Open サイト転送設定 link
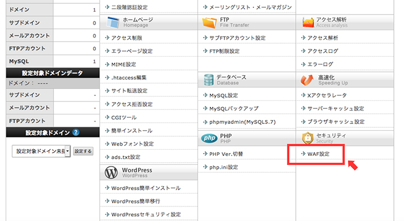The image size is (404, 221). [x=129, y=91]
